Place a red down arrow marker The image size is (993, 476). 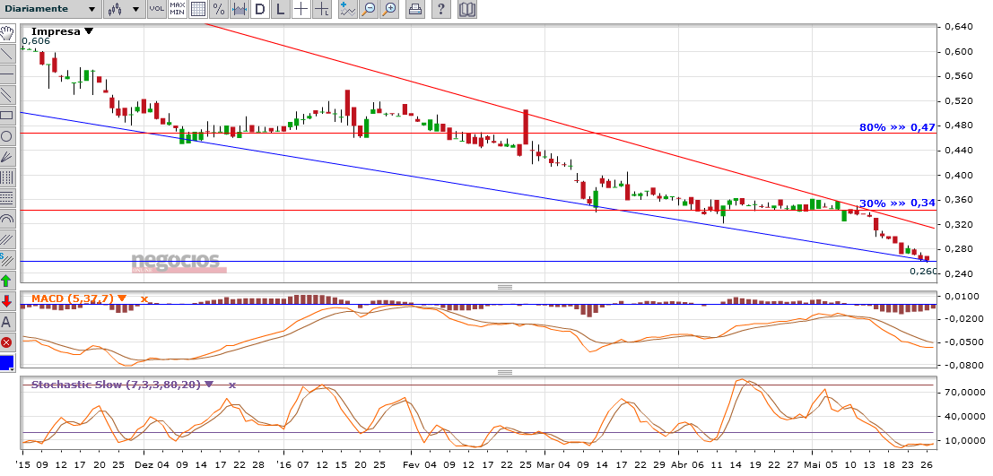7,300
